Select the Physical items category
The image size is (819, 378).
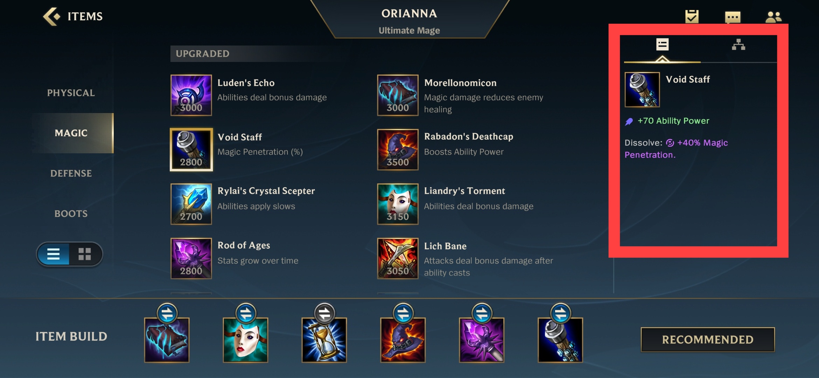[71, 93]
